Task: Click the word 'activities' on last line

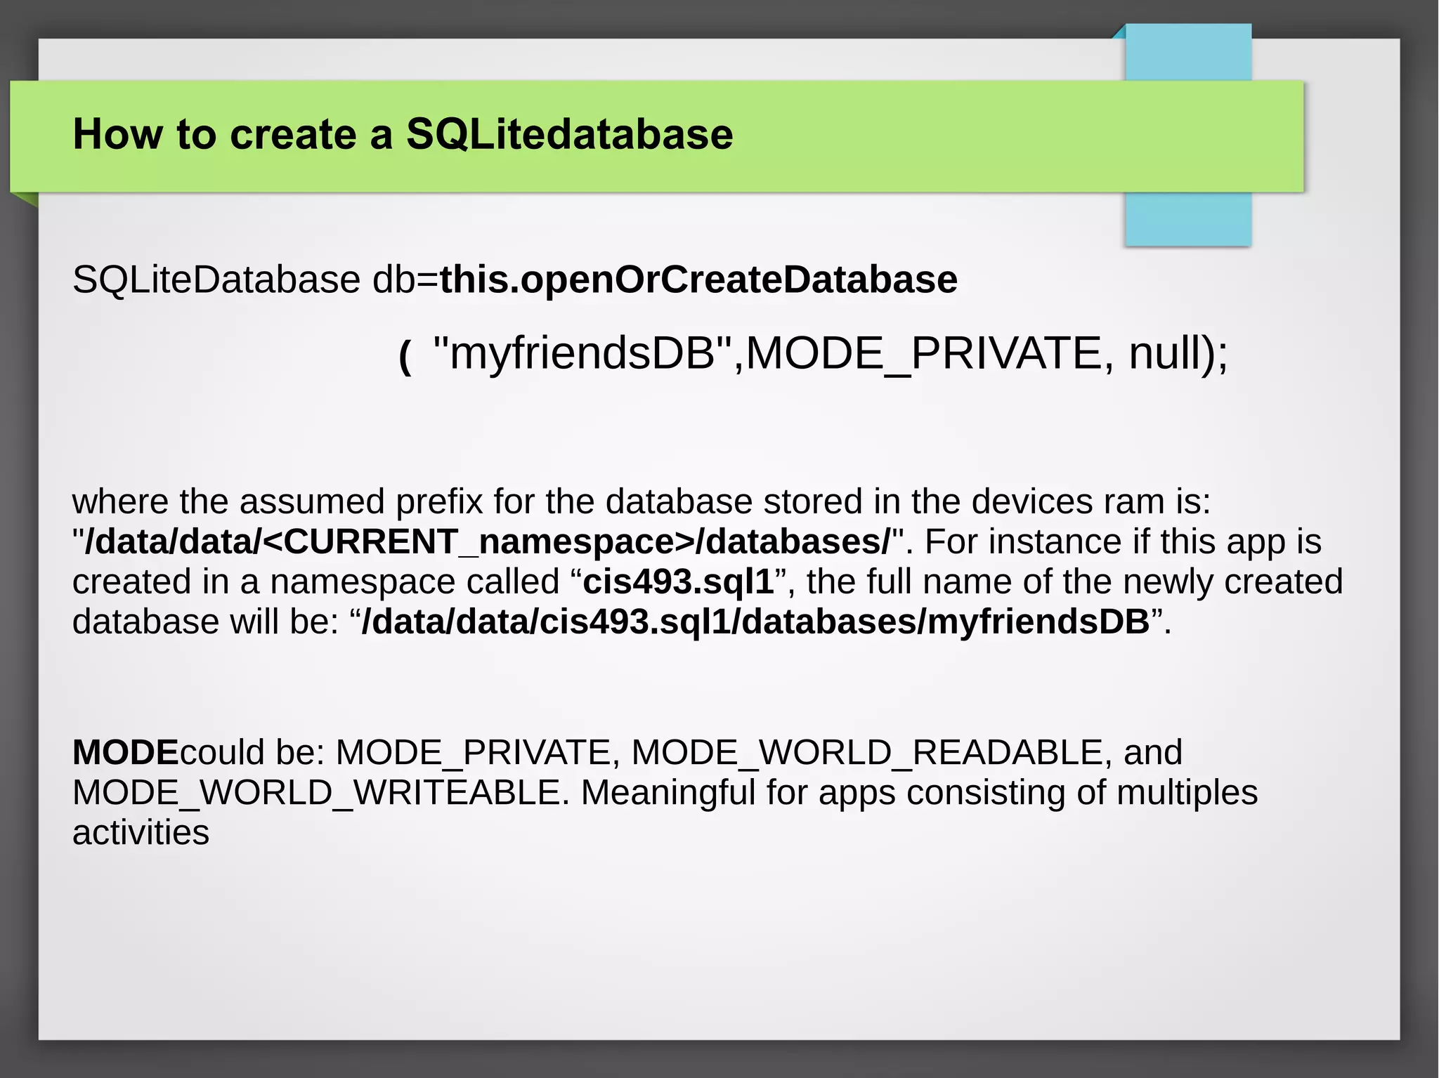Action: (x=141, y=833)
